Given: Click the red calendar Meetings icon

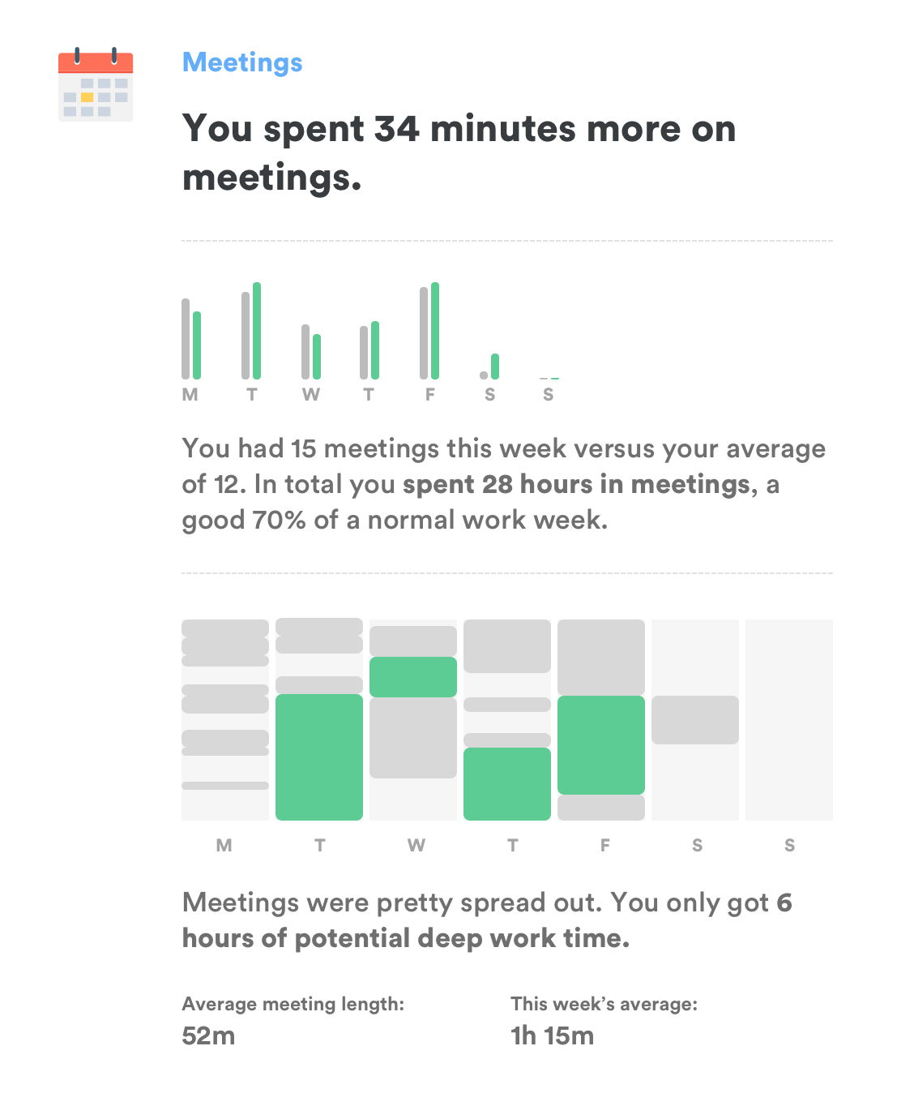Looking at the screenshot, I should (x=96, y=85).
